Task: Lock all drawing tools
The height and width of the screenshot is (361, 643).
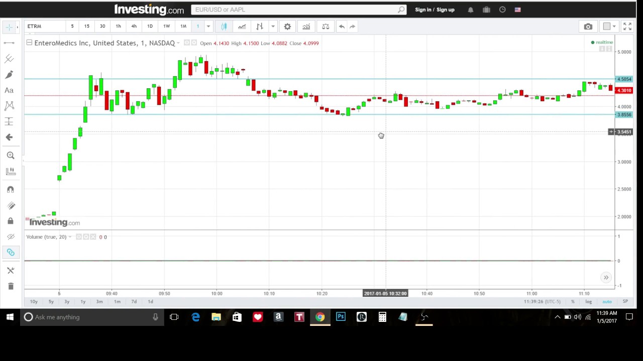Action: pos(10,221)
